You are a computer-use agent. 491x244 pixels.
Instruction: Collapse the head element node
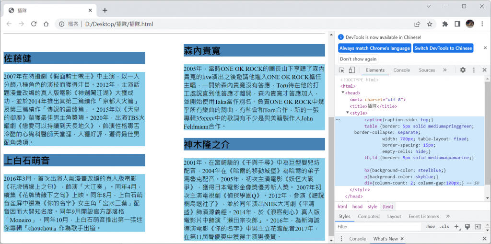pyautogui.click(x=343, y=93)
